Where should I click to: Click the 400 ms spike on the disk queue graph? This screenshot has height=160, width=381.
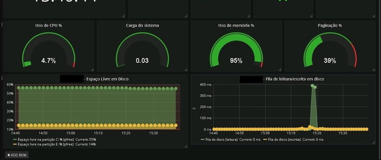point(312,86)
